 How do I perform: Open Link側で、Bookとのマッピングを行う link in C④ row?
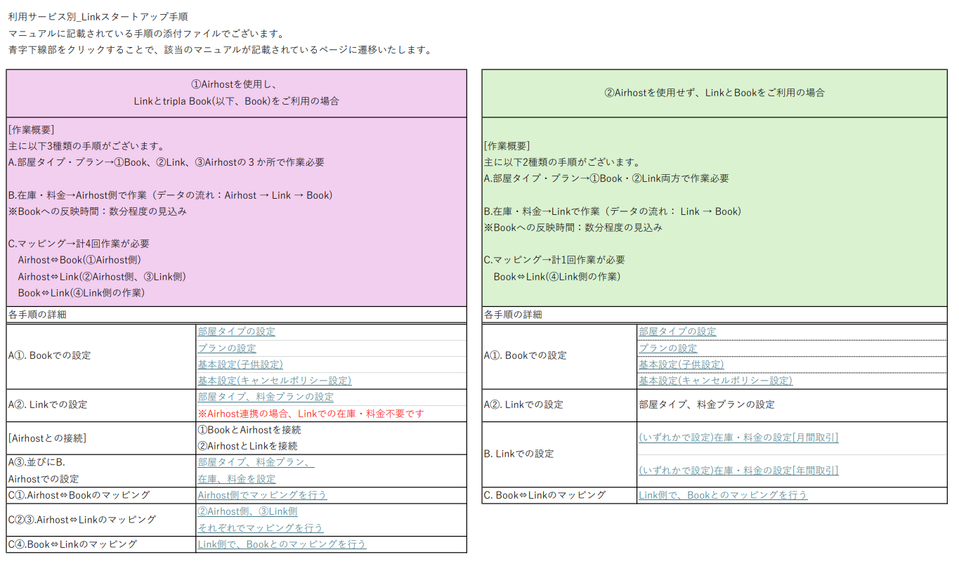[282, 544]
